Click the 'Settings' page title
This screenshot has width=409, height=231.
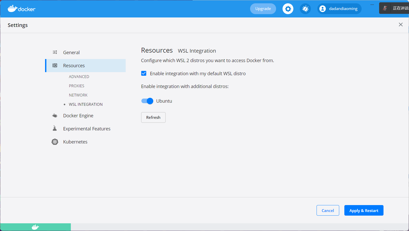coord(18,25)
